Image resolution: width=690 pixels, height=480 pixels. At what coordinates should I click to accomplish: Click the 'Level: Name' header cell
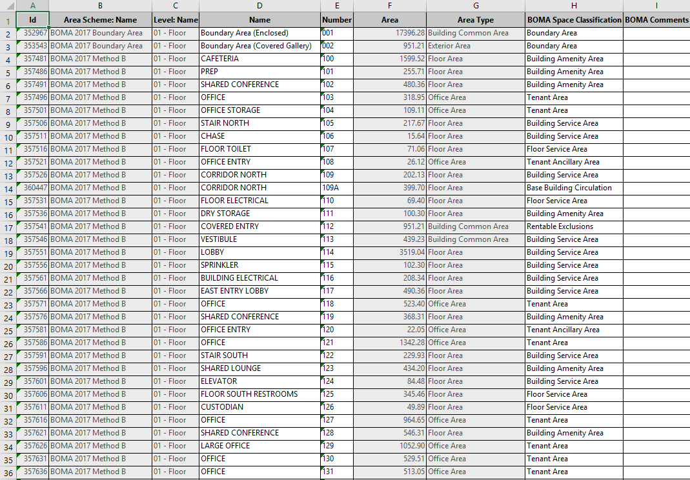176,20
